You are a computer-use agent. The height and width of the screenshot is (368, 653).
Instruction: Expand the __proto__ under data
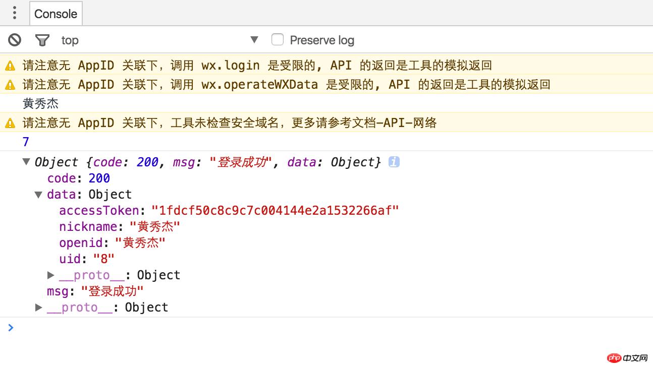(50, 275)
